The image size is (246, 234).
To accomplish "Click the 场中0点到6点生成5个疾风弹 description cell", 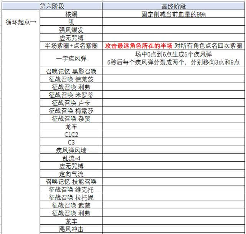I will pyautogui.click(x=173, y=58).
